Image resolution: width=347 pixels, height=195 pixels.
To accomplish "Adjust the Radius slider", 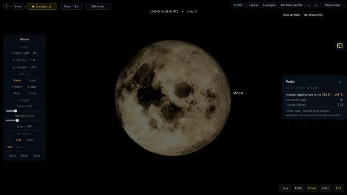I will [24, 111].
